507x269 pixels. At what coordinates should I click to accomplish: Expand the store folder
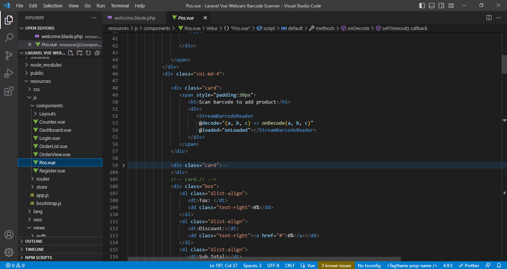(60, 187)
